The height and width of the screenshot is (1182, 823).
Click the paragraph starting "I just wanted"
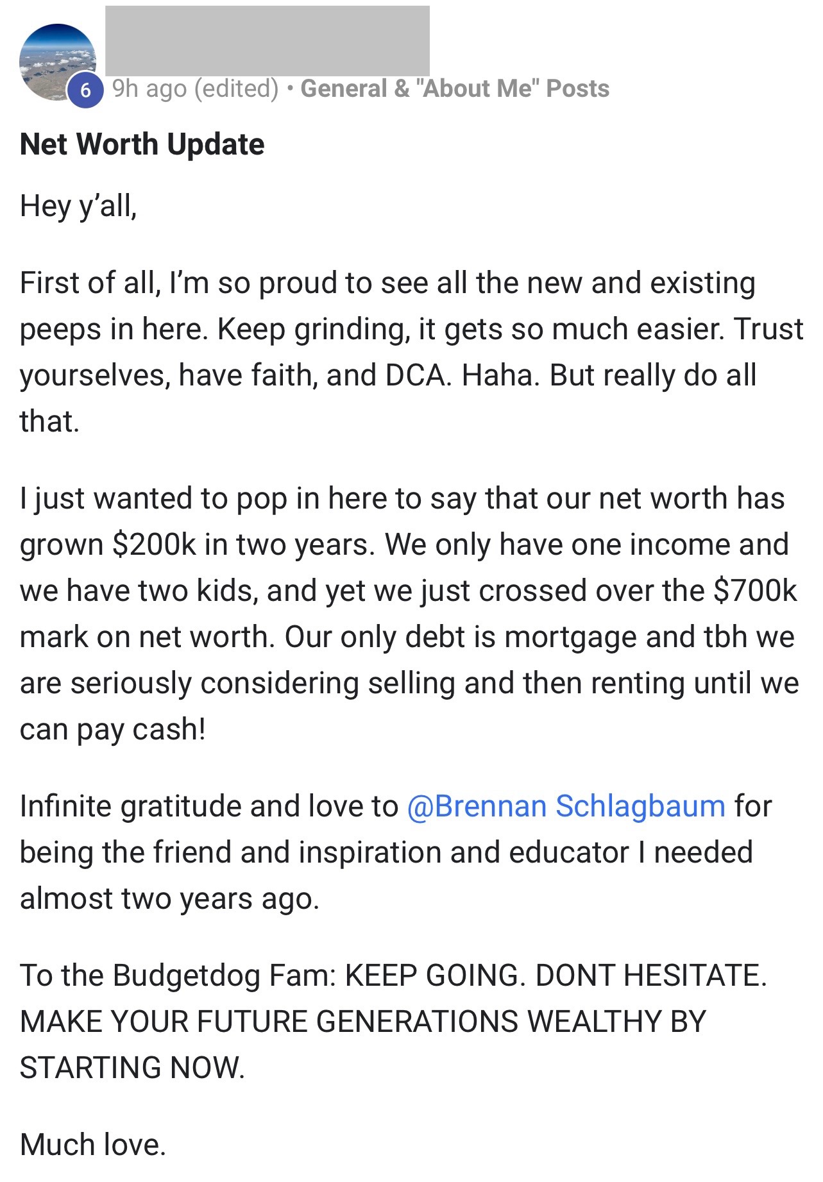(x=409, y=614)
